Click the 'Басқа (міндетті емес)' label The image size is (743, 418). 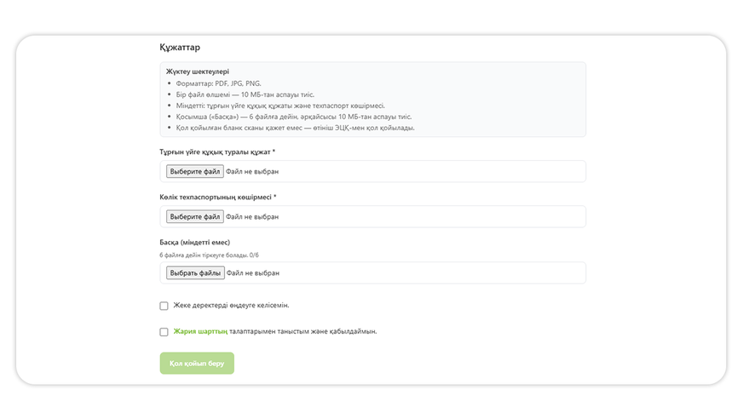195,242
